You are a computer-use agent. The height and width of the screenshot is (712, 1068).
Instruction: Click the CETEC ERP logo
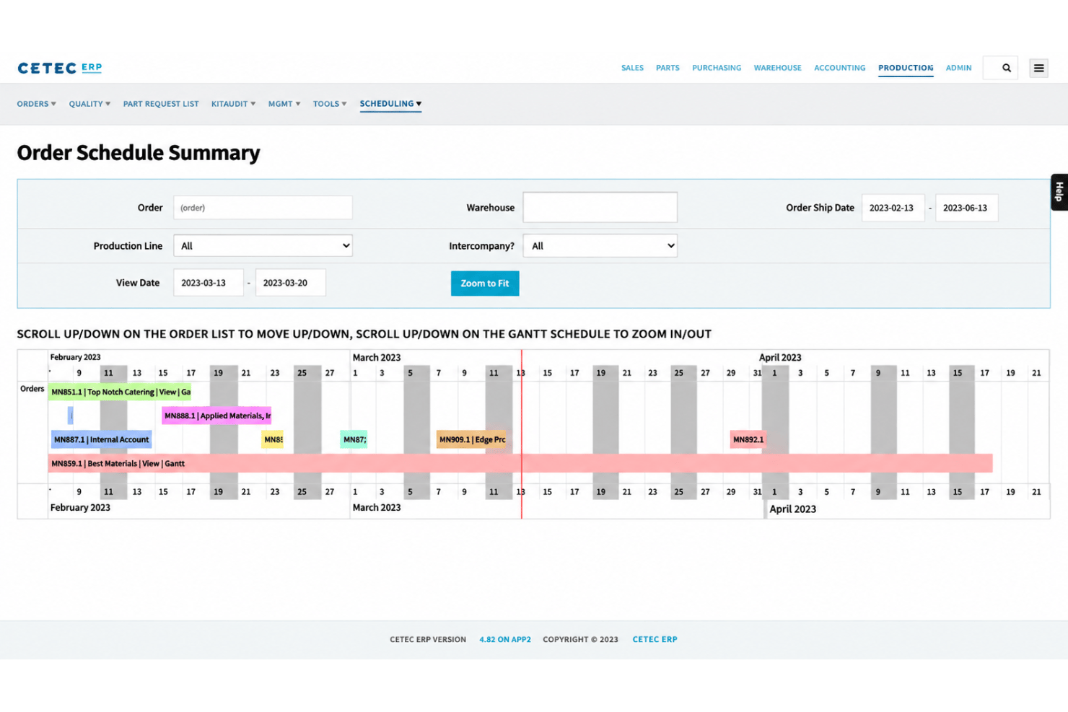point(60,68)
